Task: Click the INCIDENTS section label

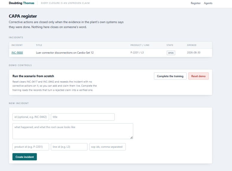Action: 16,38
